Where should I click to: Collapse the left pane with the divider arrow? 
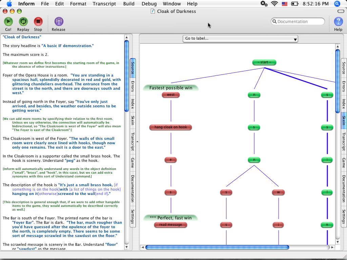[x=137, y=142]
